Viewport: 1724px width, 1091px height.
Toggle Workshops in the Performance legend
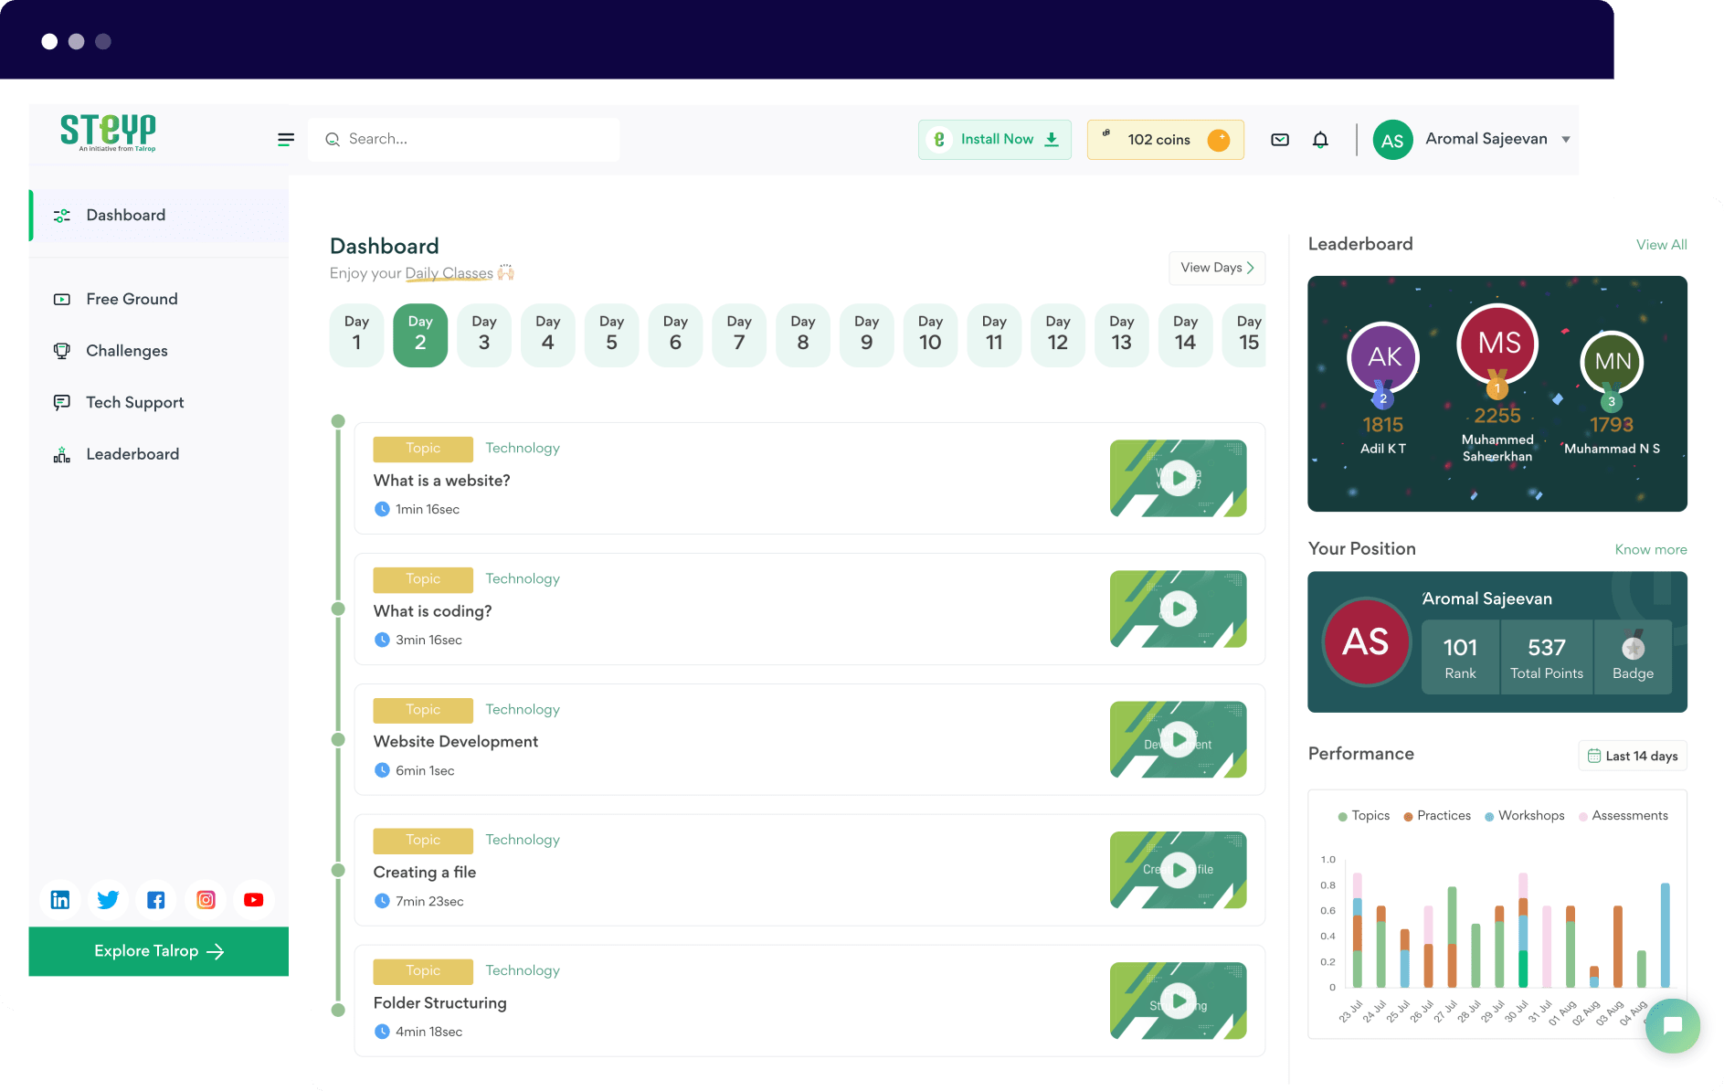[x=1524, y=815]
